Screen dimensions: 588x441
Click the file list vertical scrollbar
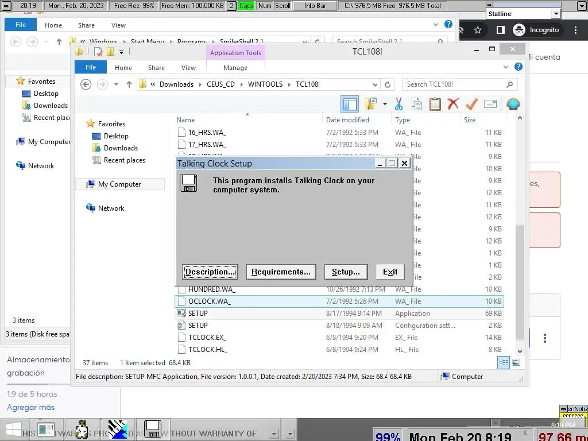520,281
